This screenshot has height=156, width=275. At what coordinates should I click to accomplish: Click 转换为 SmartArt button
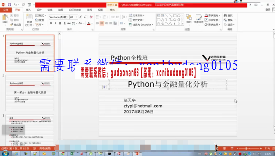(141, 25)
